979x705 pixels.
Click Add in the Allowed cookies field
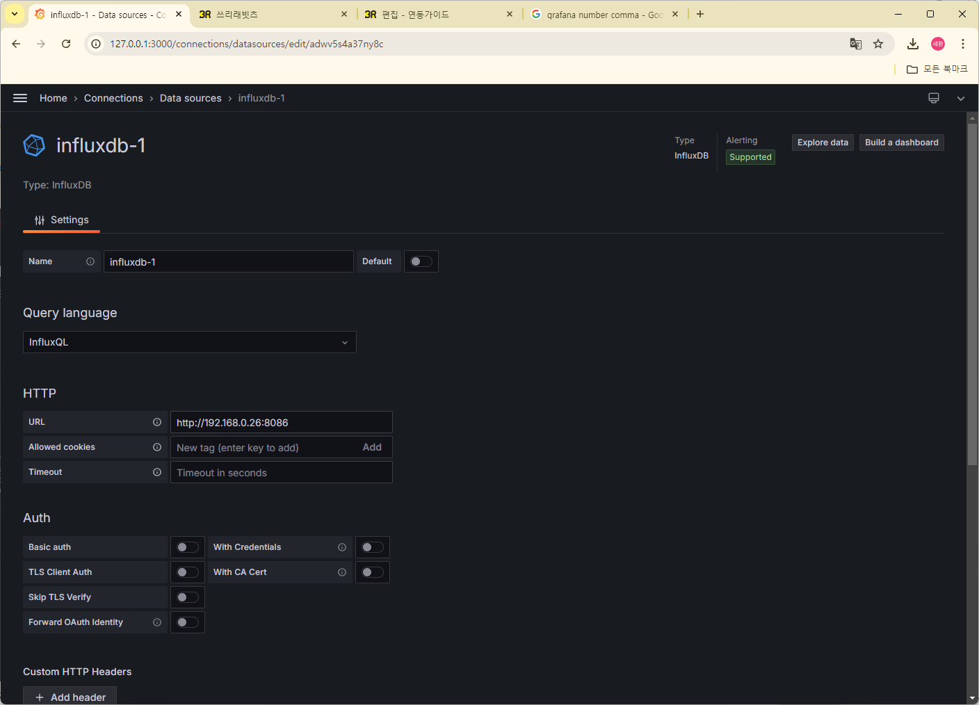372,447
